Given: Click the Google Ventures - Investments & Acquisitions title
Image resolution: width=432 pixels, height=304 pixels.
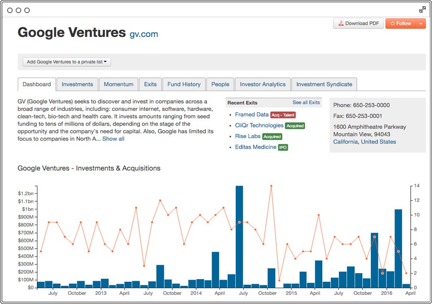Looking at the screenshot, I should point(89,168).
